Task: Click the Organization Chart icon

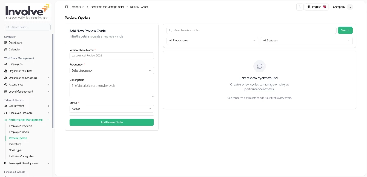Action: pos(6,71)
